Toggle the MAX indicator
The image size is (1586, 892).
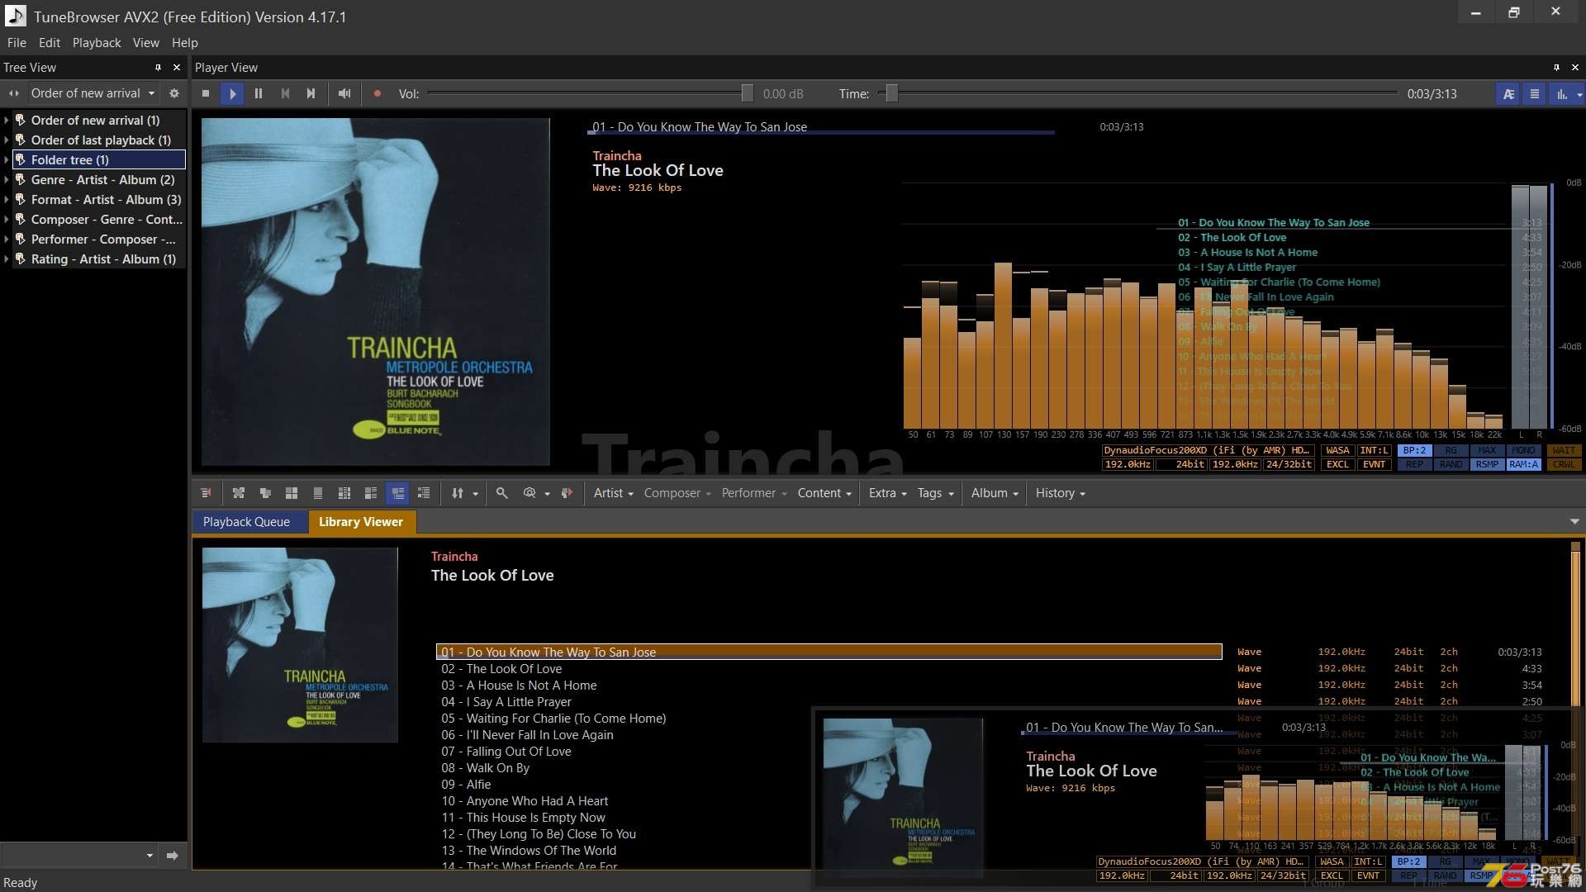(x=1487, y=450)
